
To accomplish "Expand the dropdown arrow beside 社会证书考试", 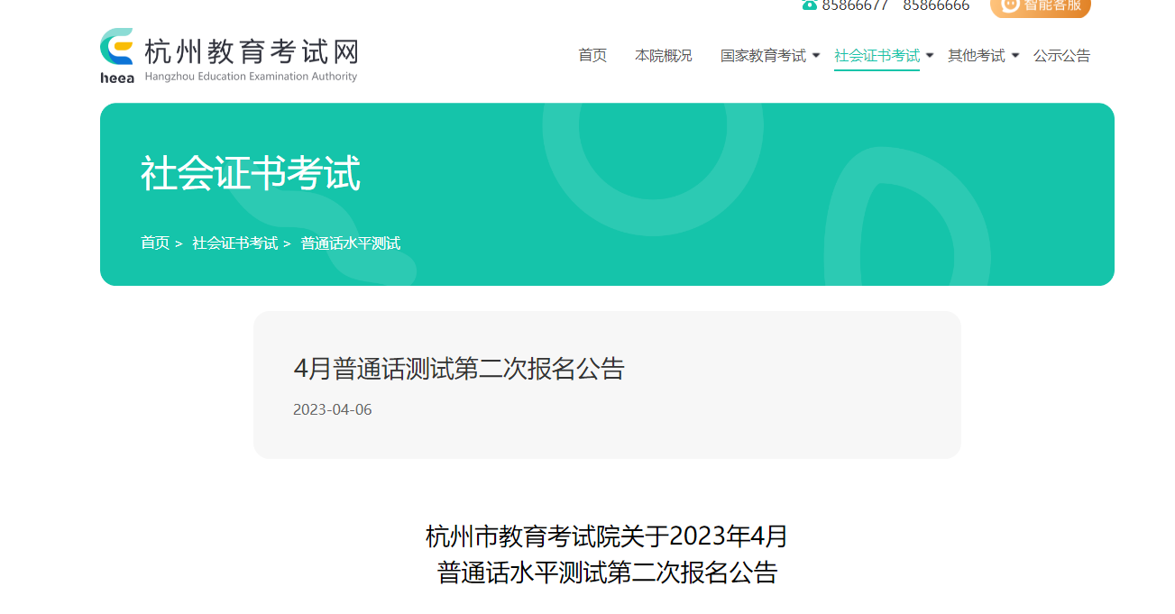I will pyautogui.click(x=930, y=56).
